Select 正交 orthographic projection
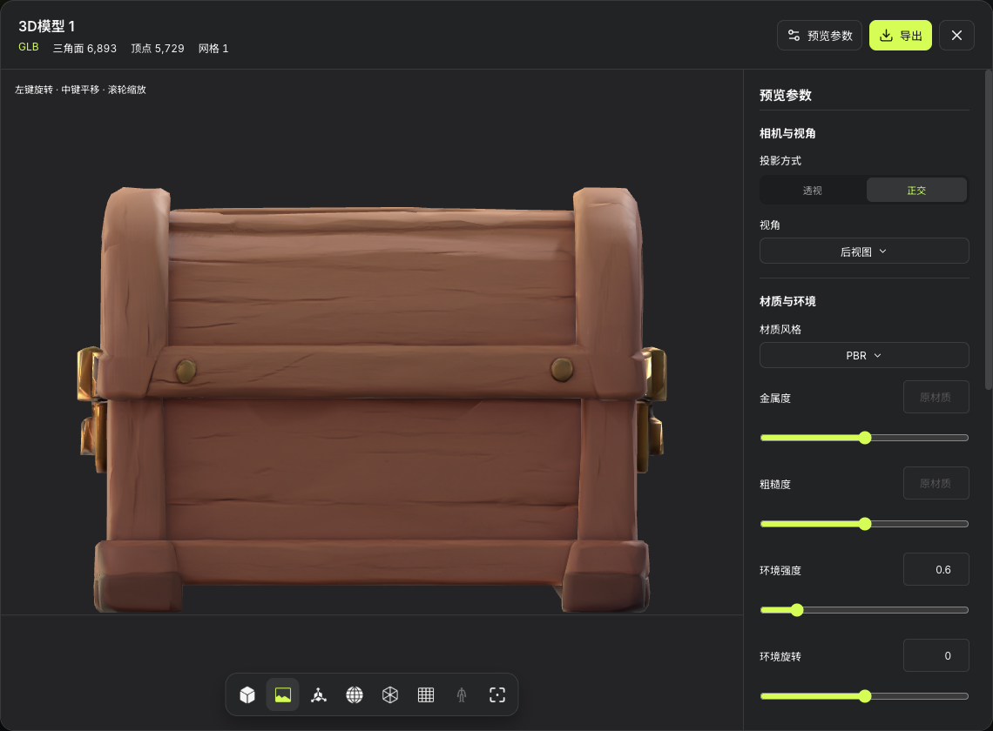Image resolution: width=993 pixels, height=731 pixels. [916, 191]
